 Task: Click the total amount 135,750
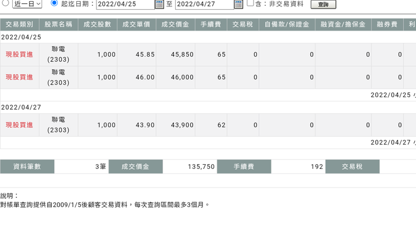[202, 167]
